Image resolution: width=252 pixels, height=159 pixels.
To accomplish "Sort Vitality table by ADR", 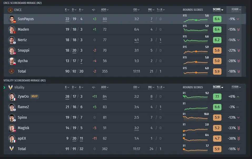I will pyautogui.click(x=105, y=87).
